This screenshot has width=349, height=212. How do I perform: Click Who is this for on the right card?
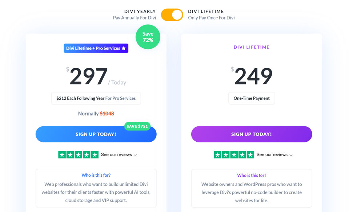pyautogui.click(x=252, y=175)
